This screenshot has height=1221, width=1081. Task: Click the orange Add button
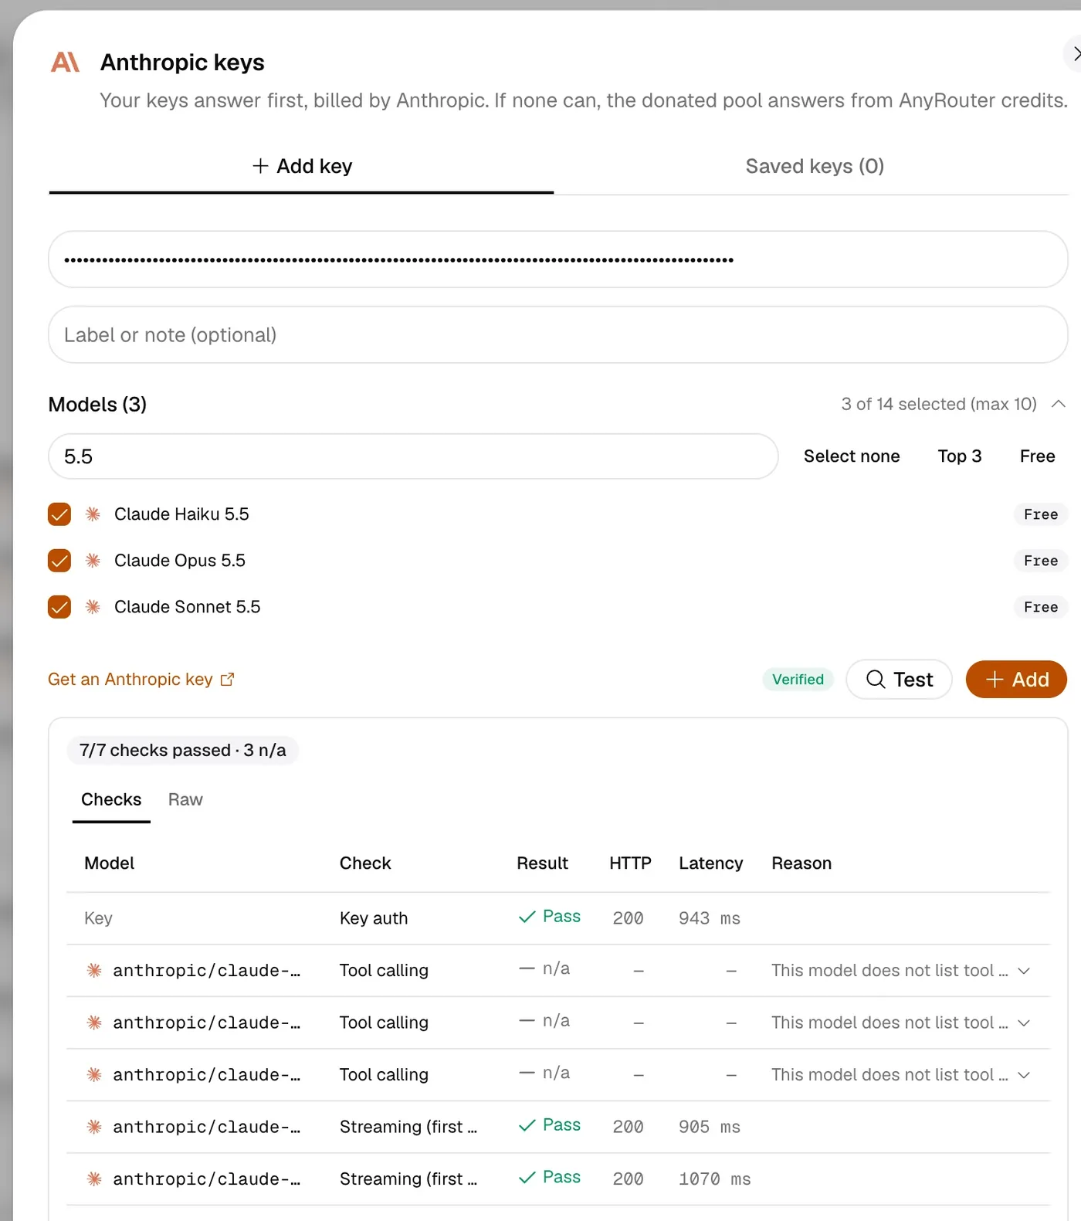pyautogui.click(x=1016, y=680)
